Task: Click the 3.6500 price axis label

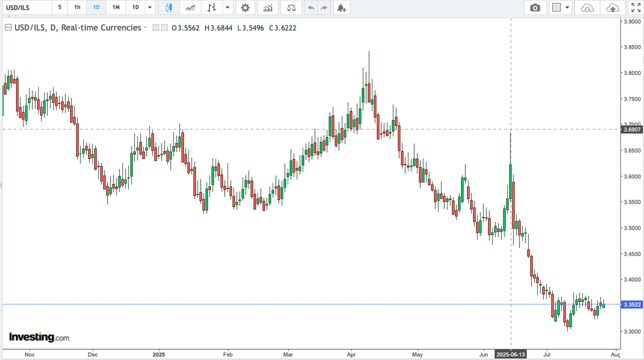Action: tap(632, 151)
